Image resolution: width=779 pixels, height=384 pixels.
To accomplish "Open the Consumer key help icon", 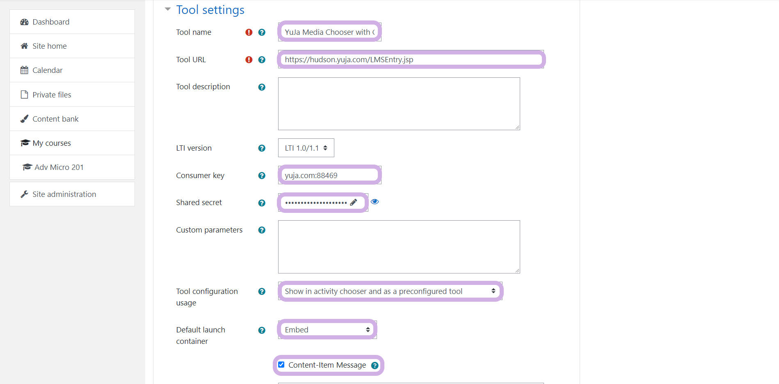I will [x=262, y=176].
